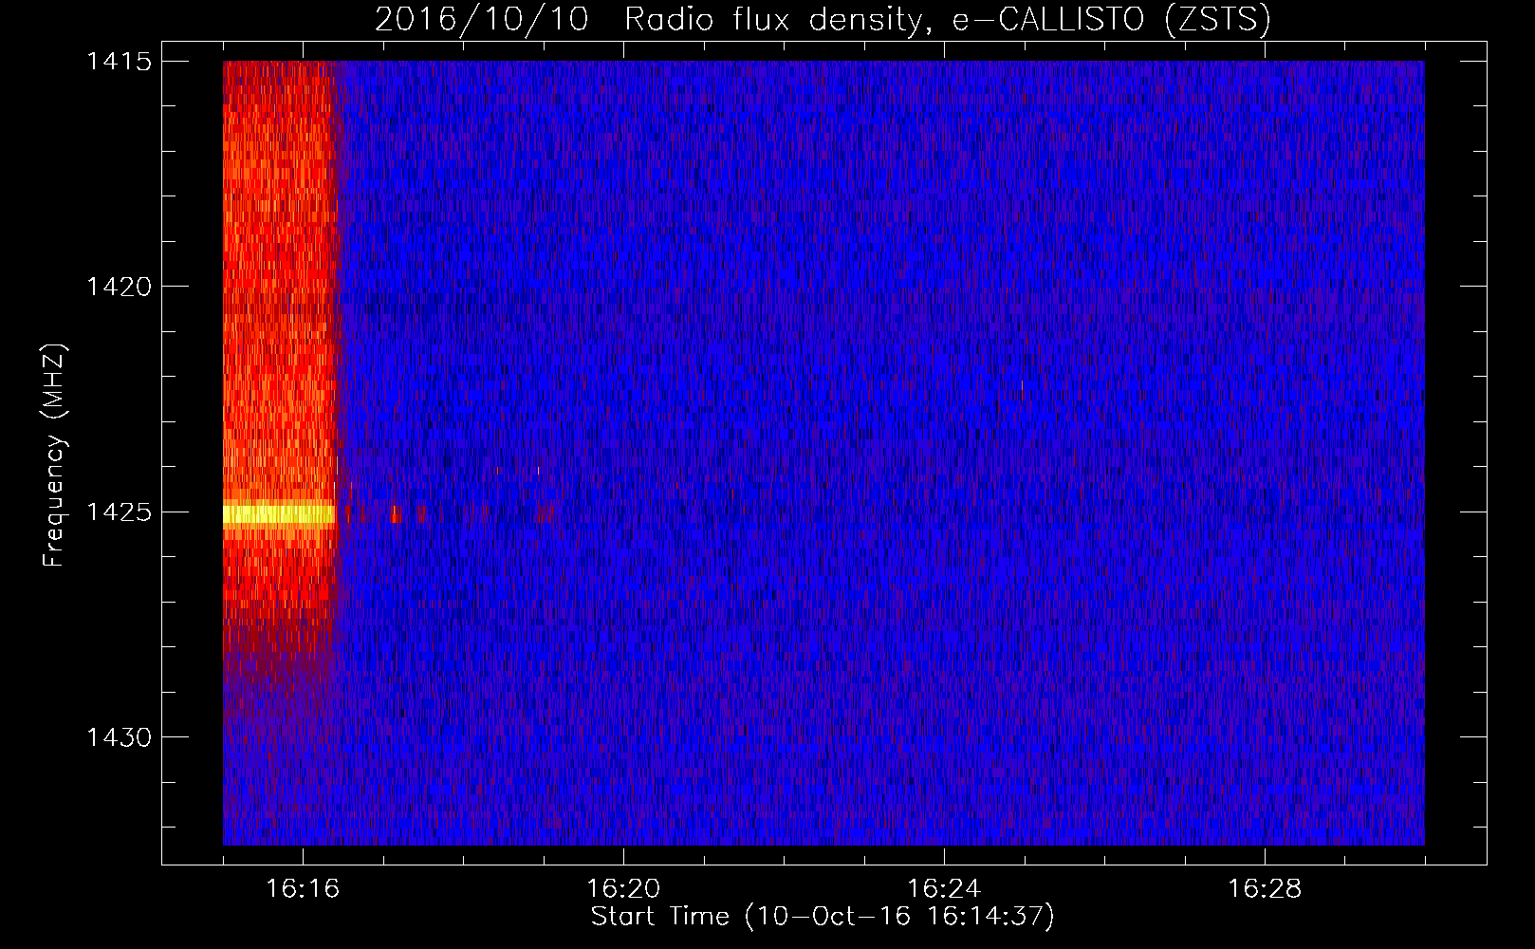The image size is (1535, 949).
Task: Click the 1415 frequency axis label
Action: pos(119,62)
